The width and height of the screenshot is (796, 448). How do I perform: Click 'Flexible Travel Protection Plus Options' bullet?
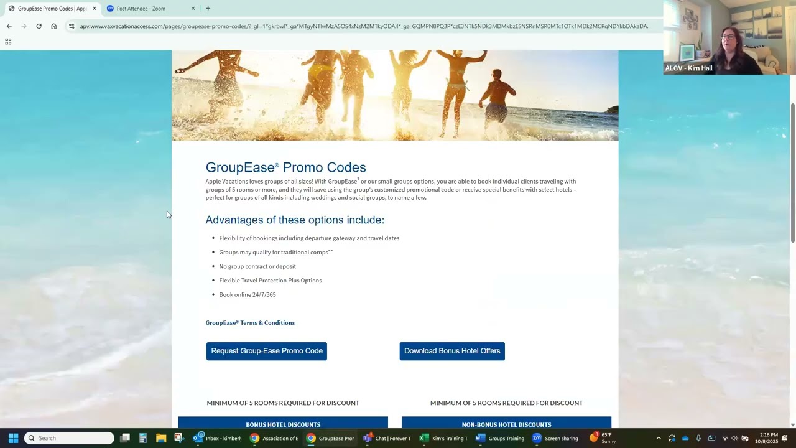pyautogui.click(x=271, y=281)
